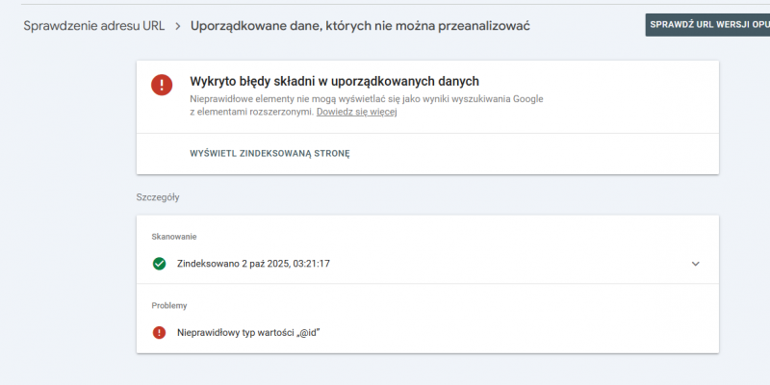Click the 'SPRAWDŹ URL WERSJI' button
Image resolution: width=770 pixels, height=385 pixels.
706,24
